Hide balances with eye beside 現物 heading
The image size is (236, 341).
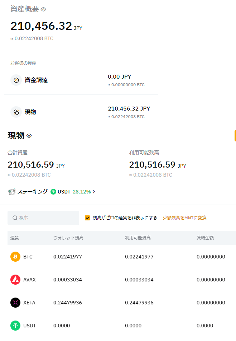[x=29, y=136]
